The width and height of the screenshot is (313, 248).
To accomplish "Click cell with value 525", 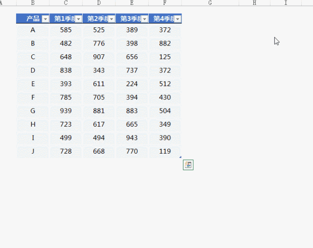I will 99,30.
